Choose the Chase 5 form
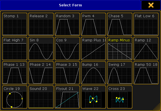The height and width of the screenshot is (111, 161). (x=120, y=24)
